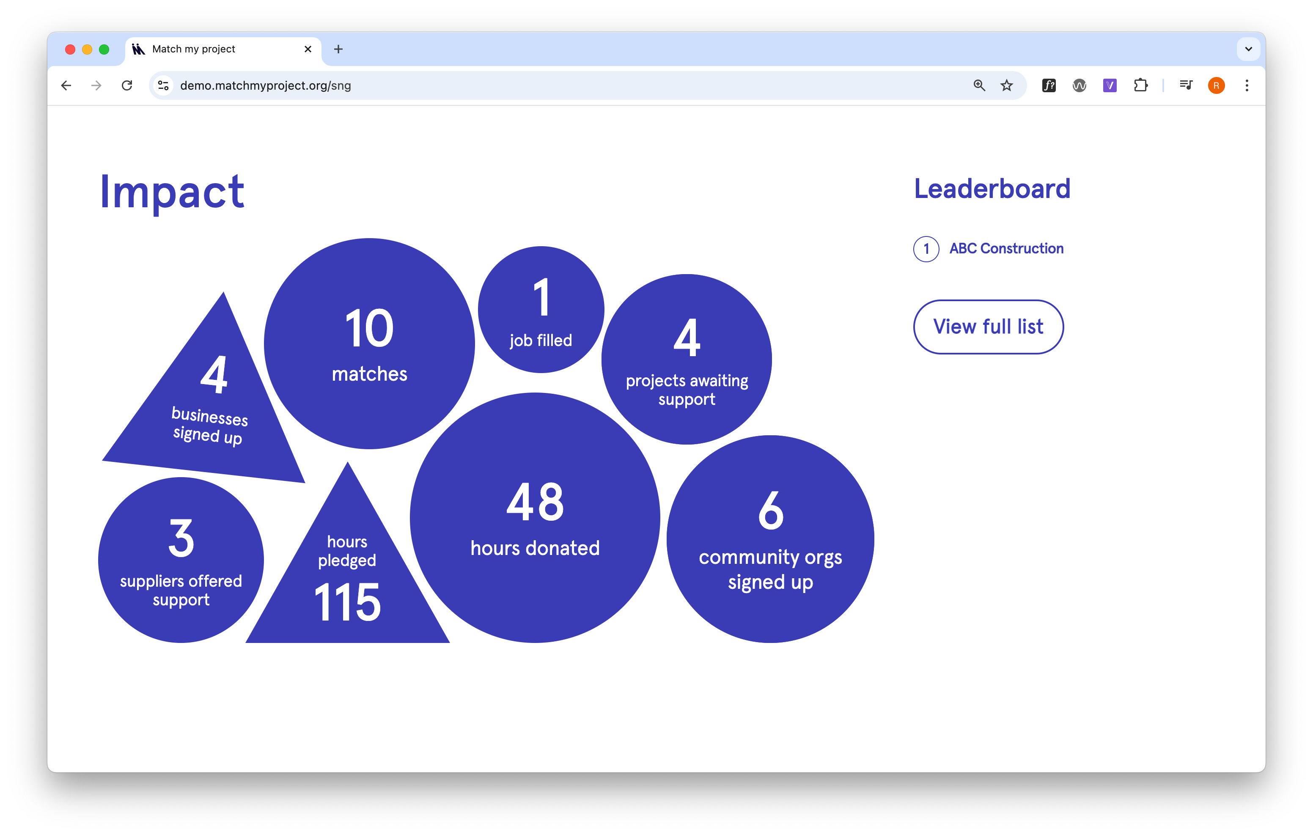Click the 115 hours pledged triangle

347,578
